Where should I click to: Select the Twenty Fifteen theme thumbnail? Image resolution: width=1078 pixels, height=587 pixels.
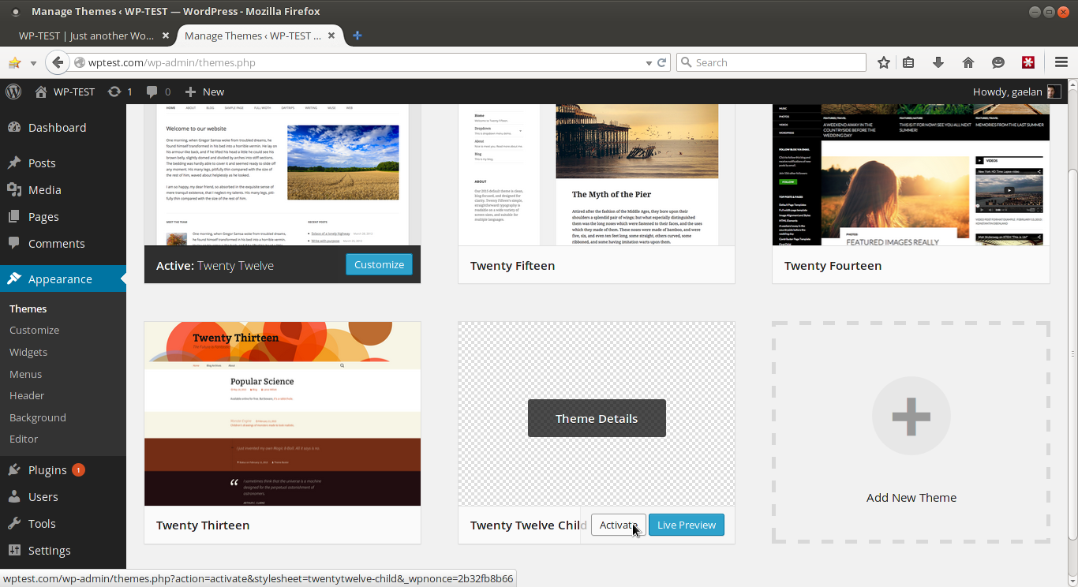597,175
